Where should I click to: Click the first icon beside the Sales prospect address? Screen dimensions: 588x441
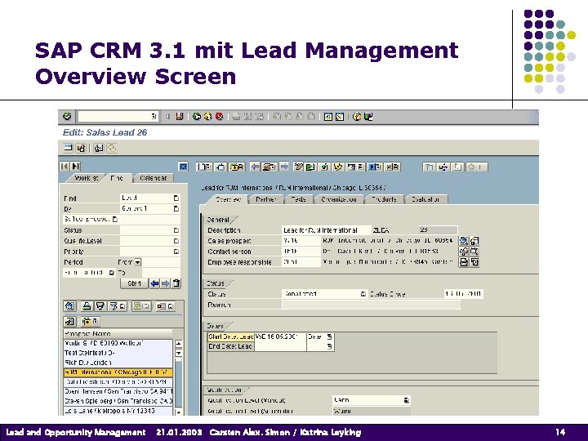click(464, 241)
